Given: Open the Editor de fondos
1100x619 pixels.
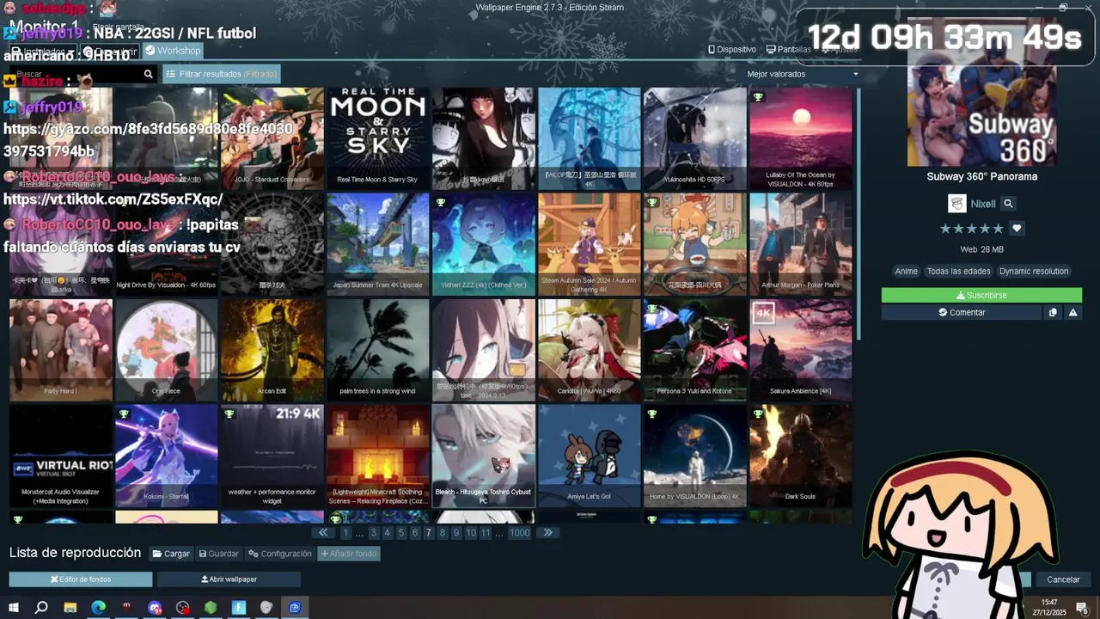Looking at the screenshot, I should point(81,579).
